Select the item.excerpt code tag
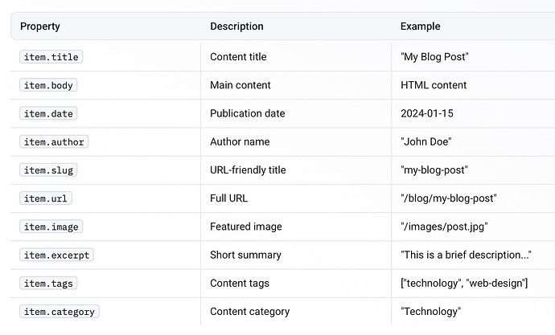The image size is (555, 335). coord(57,255)
